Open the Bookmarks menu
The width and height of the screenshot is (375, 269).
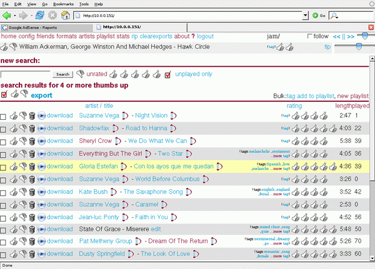tap(63, 4)
